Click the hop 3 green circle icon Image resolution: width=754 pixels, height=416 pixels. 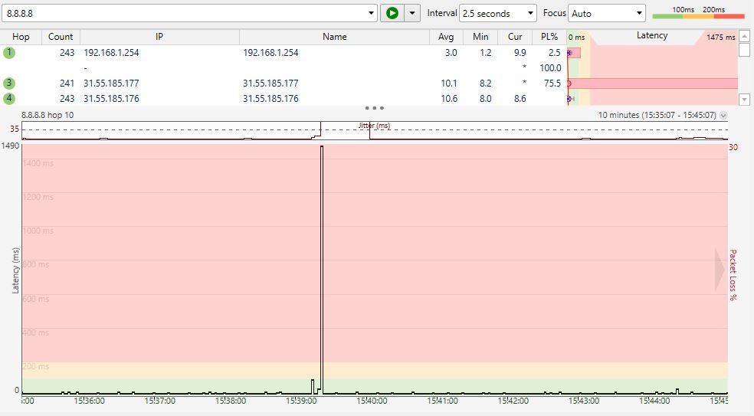tap(9, 84)
